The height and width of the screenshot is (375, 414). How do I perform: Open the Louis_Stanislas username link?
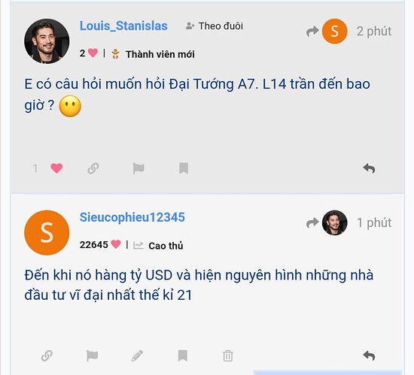click(x=123, y=26)
